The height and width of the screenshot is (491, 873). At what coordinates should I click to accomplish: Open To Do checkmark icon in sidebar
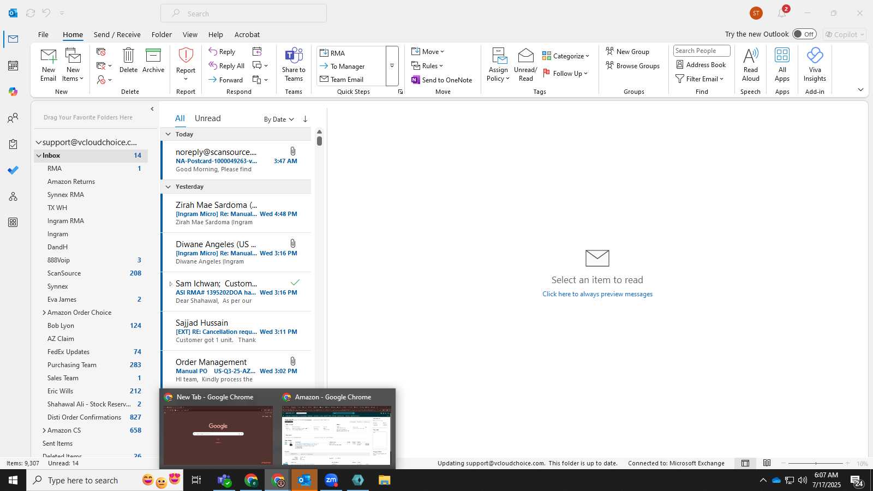[x=13, y=170]
